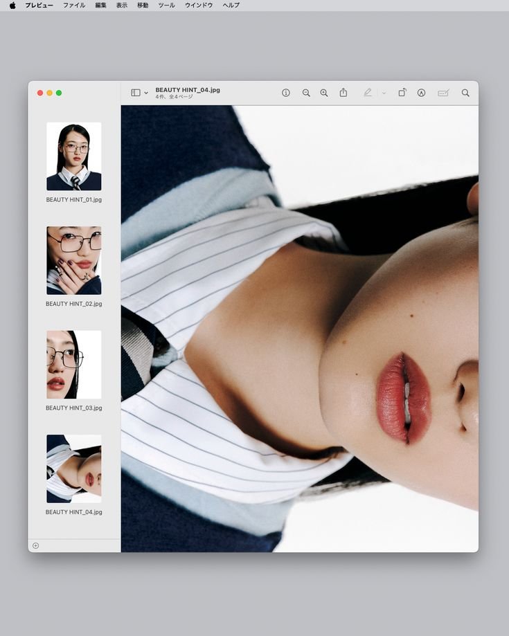Screen dimensions: 509x636
Task: Select the BEAUTY HINT_03.jpg thumbnail
Action: point(74,365)
